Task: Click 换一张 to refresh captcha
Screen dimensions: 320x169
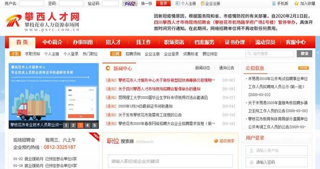Action: [x=147, y=3]
